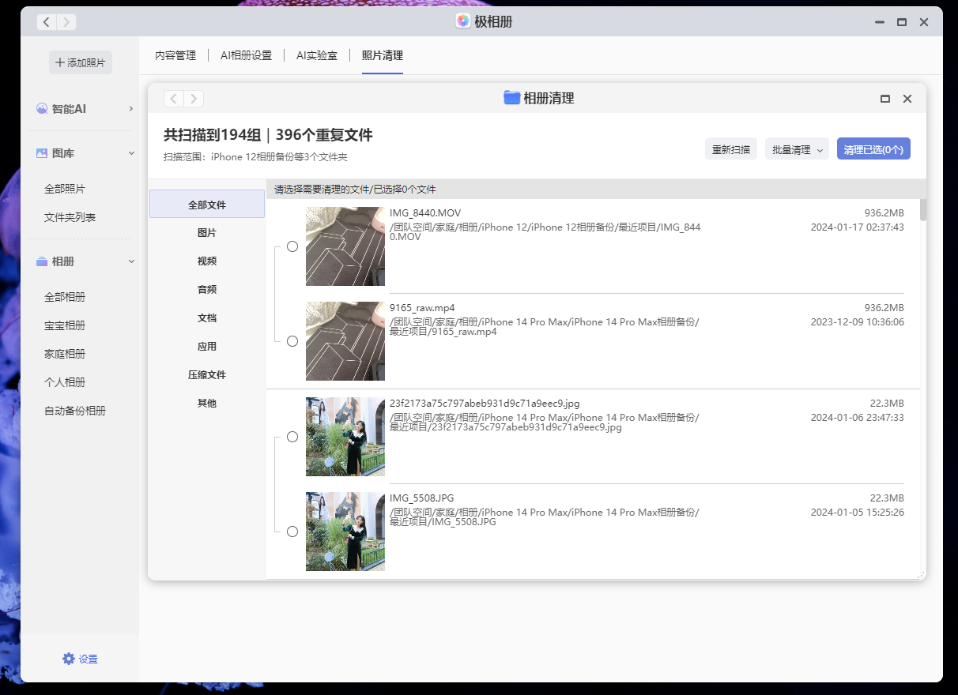Click the 智能AI sparkle icon in sidebar
958x695 pixels.
click(43, 108)
